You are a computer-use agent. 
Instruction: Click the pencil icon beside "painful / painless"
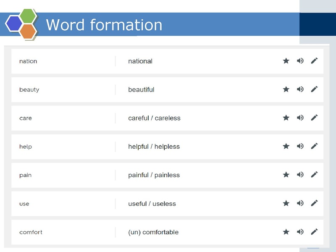(x=313, y=175)
